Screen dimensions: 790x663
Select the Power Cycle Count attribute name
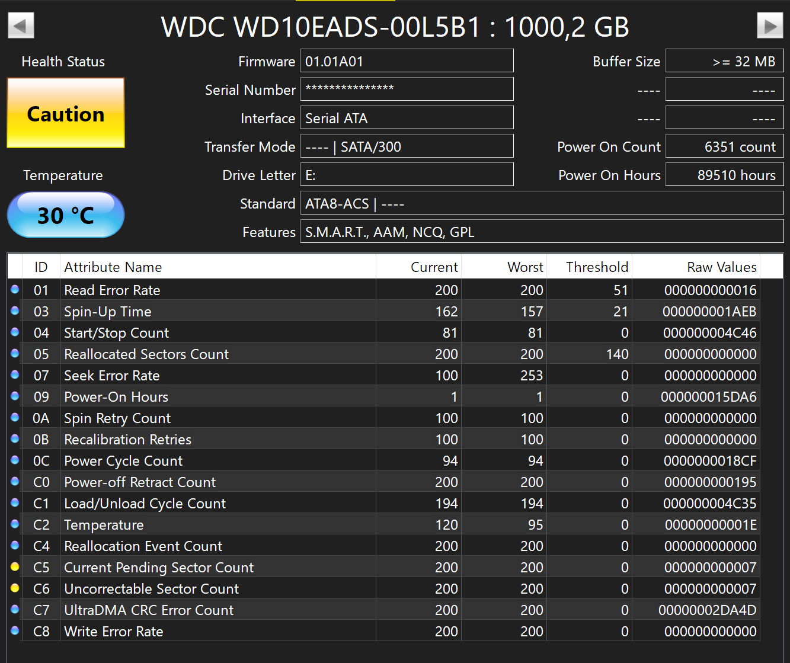pos(123,461)
